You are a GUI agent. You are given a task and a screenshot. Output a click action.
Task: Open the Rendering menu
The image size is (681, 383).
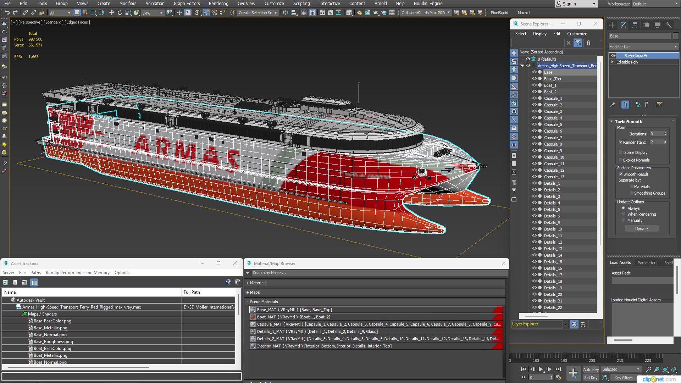coord(218,4)
